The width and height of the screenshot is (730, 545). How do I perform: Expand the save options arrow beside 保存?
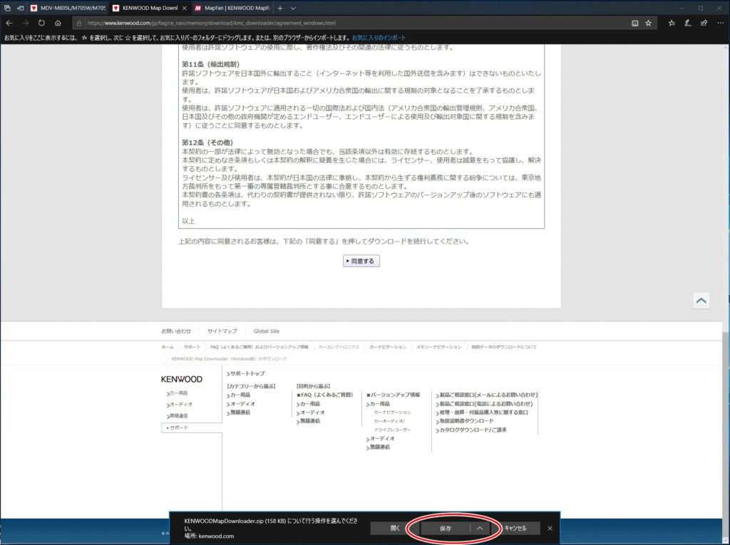(x=480, y=528)
